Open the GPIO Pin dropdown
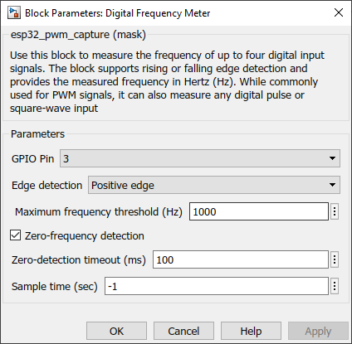Viewport: 352px width, 344px height. click(200, 158)
